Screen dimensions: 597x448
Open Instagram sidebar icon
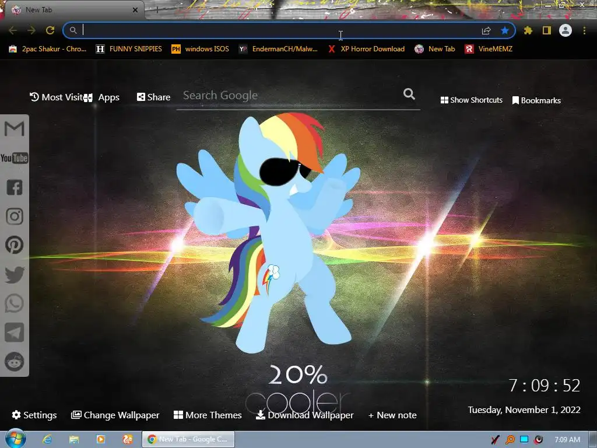[15, 216]
